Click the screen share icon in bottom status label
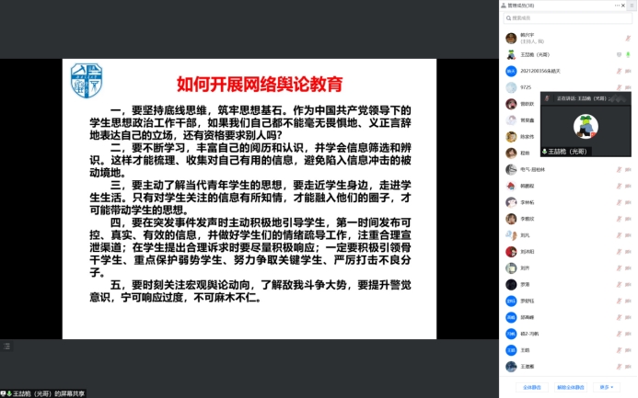This screenshot has width=638, height=398. 4,393
